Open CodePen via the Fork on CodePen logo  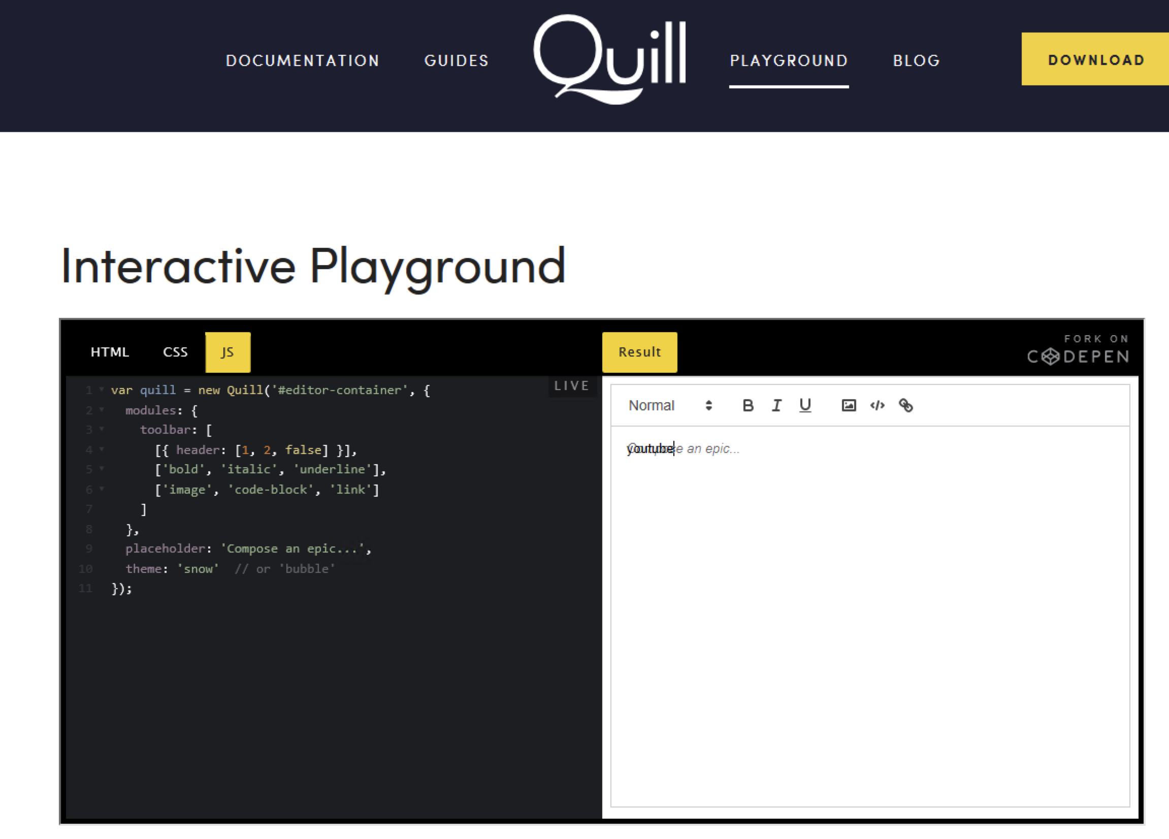tap(1077, 349)
